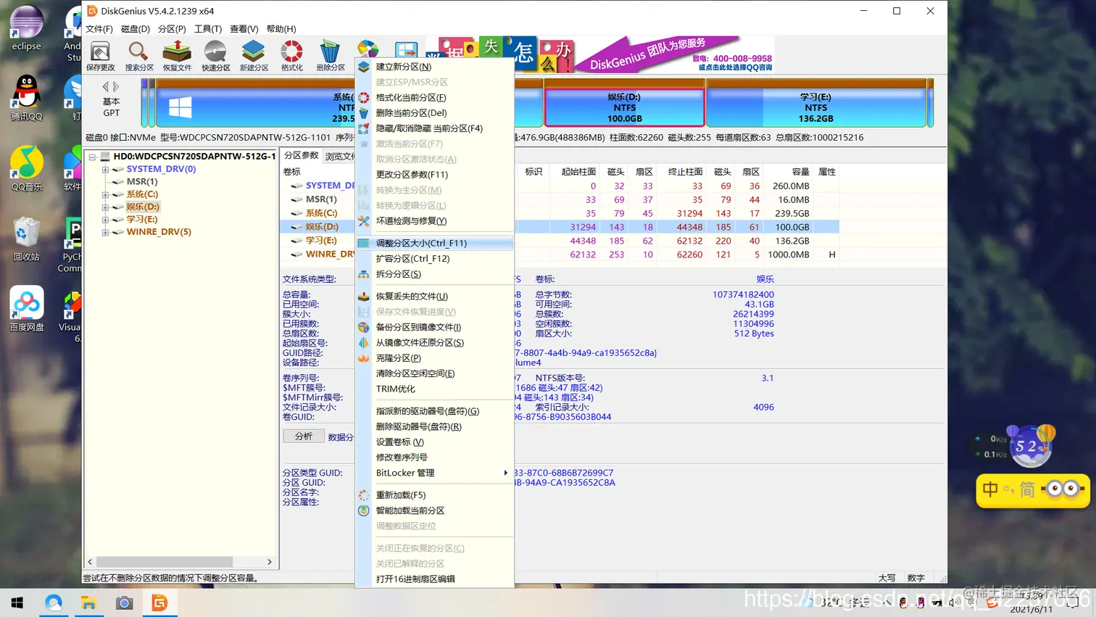The height and width of the screenshot is (617, 1096).
Task: Collapse the HD0:WDCPCSN720SDAPNTW disk node
Action: click(x=93, y=156)
